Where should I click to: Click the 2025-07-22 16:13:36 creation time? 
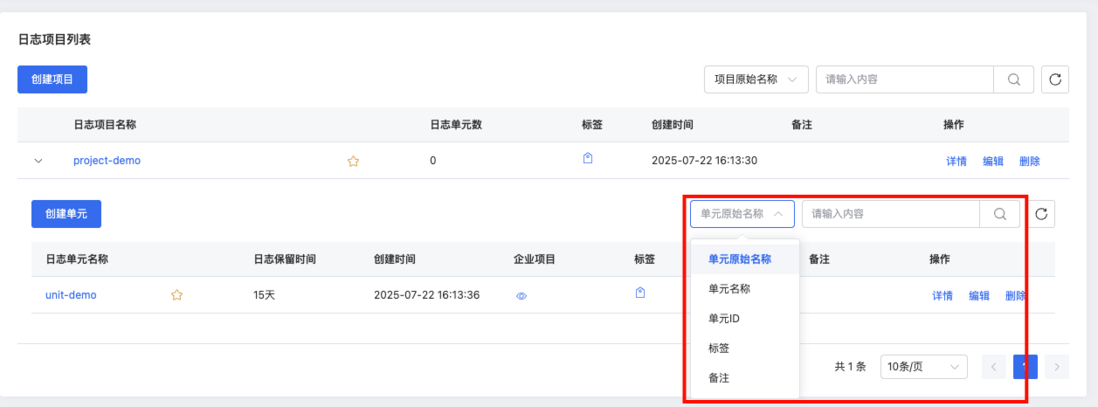pyautogui.click(x=426, y=295)
